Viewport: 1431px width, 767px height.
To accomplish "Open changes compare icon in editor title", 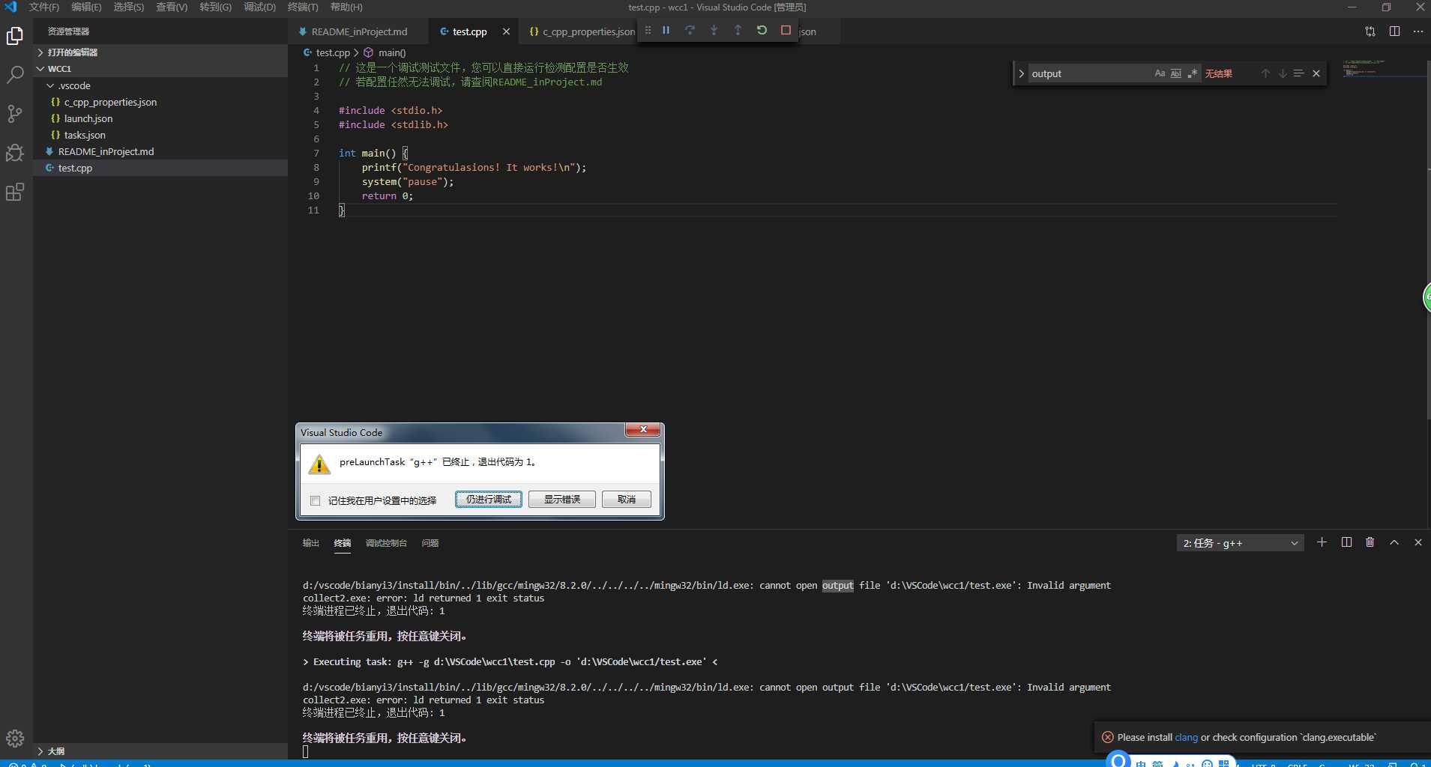I will pos(1370,31).
